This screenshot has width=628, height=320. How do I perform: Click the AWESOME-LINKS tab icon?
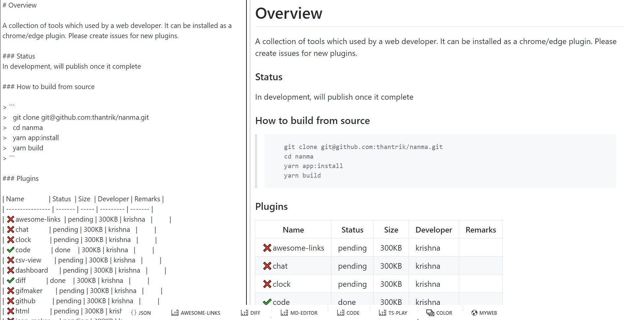[175, 313]
